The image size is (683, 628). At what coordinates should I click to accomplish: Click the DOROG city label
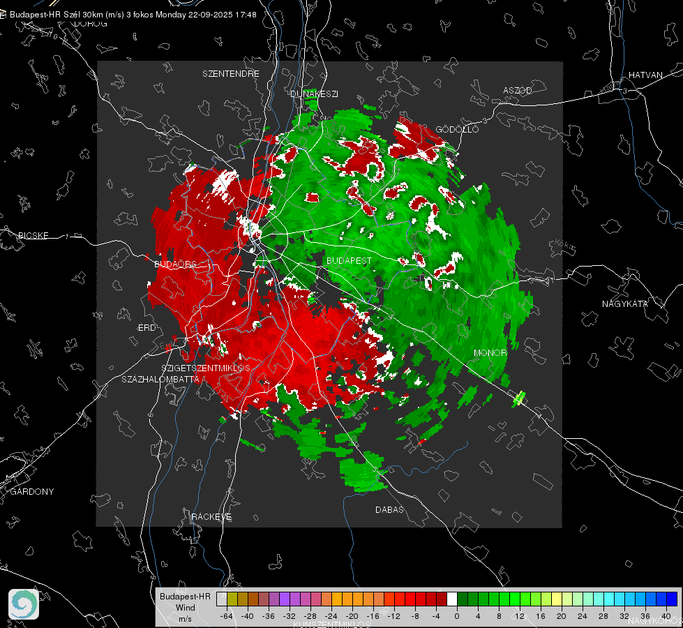coord(91,24)
